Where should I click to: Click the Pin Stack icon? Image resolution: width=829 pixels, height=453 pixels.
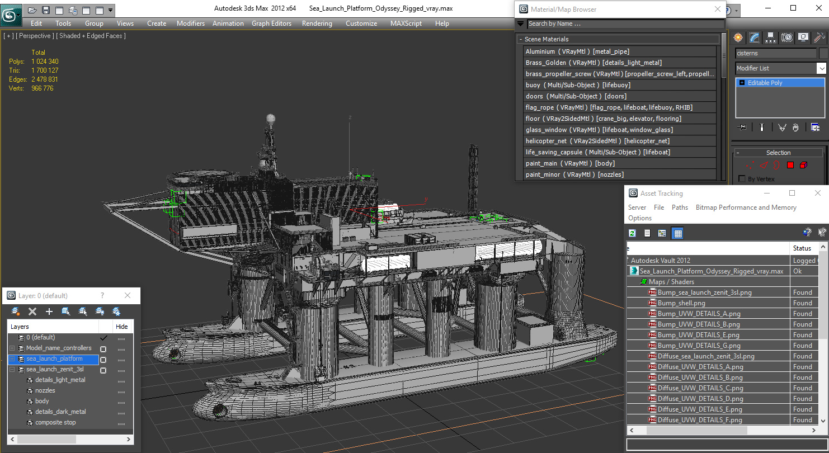point(742,128)
